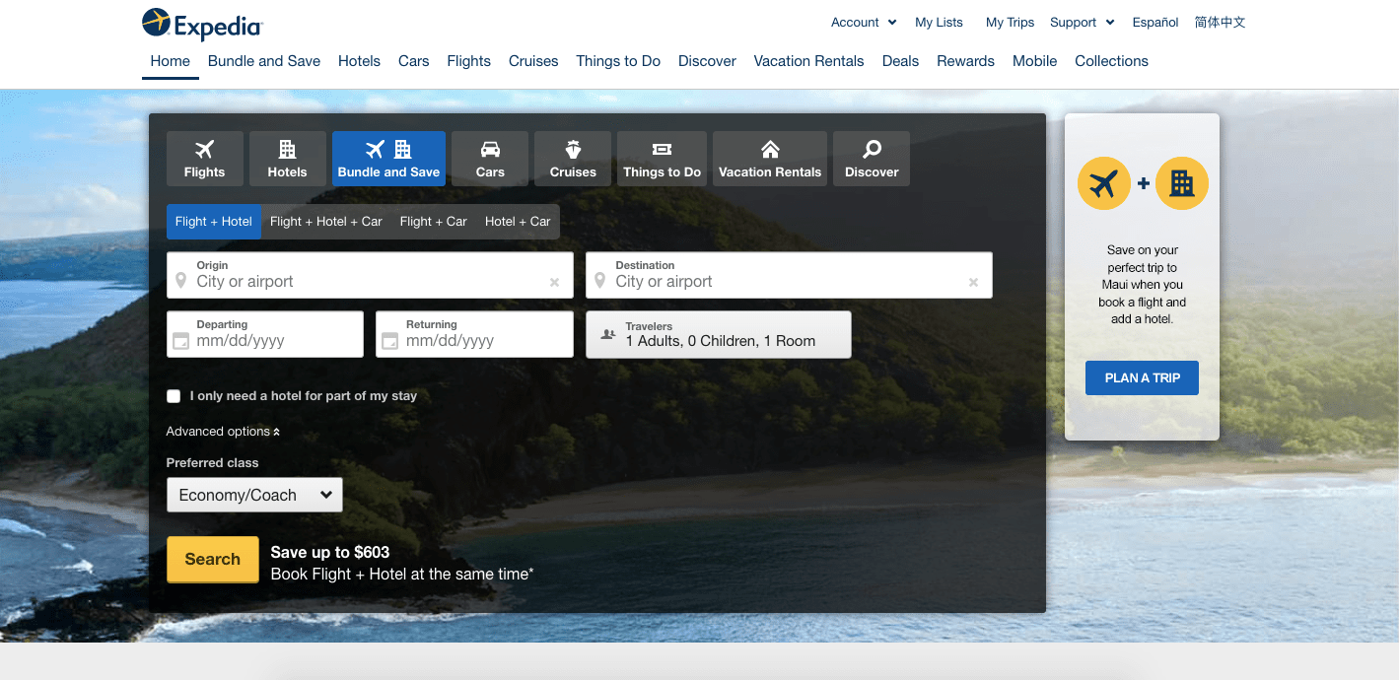The width and height of the screenshot is (1399, 680).
Task: Check 'I only need a hotel for part of my stay'
Action: (x=175, y=396)
